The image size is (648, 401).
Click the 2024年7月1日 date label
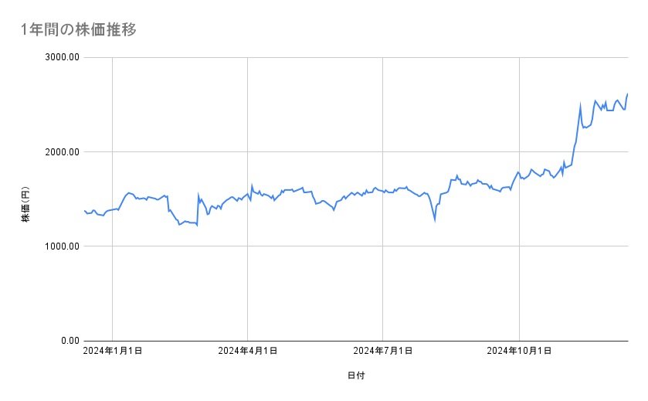pos(383,351)
